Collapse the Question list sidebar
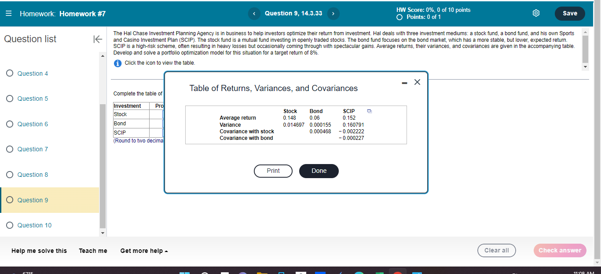This screenshot has width=601, height=274. click(98, 39)
